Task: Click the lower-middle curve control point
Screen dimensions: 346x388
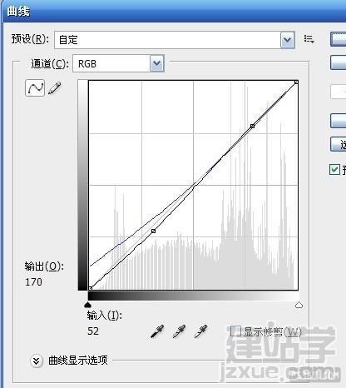Action: tap(153, 231)
